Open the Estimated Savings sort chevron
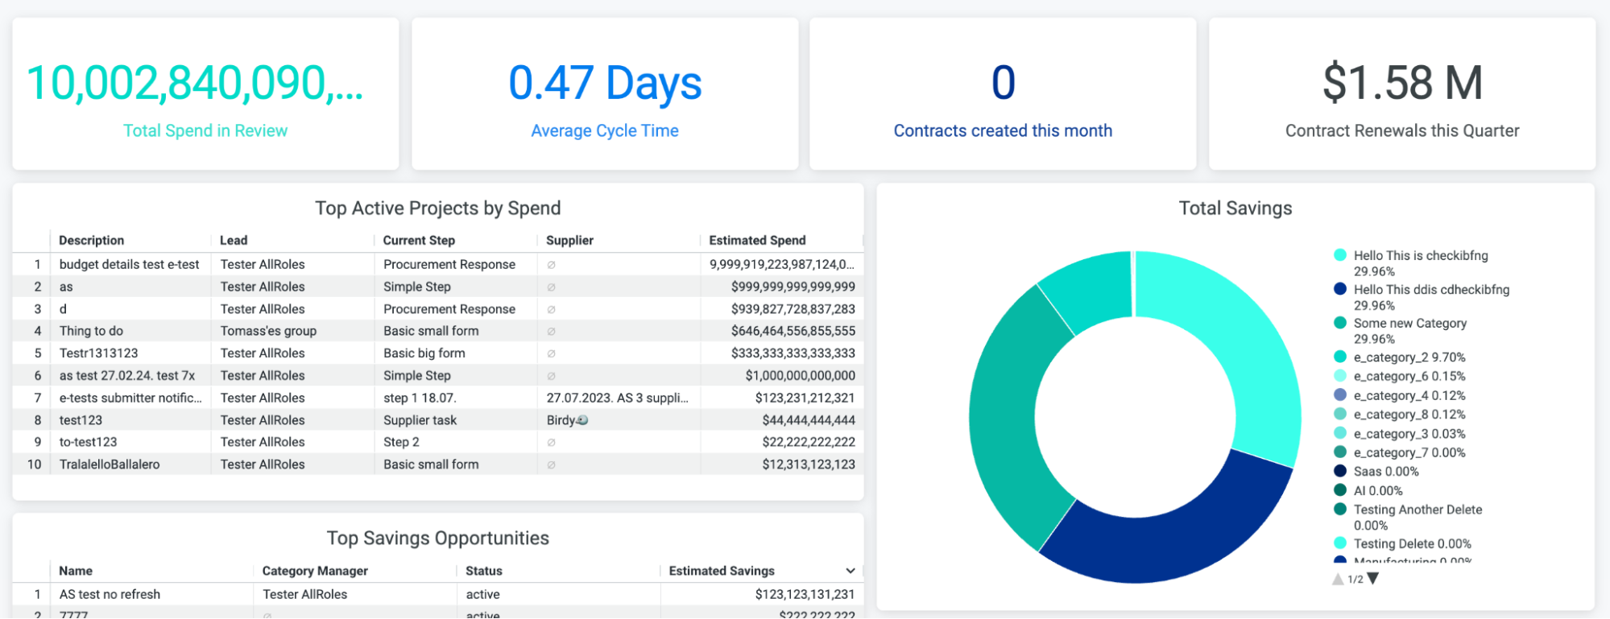1610x619 pixels. [x=850, y=571]
